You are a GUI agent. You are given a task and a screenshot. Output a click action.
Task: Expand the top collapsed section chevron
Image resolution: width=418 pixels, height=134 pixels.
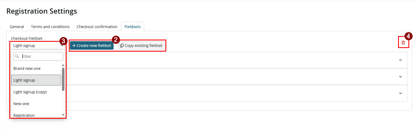tap(401, 60)
